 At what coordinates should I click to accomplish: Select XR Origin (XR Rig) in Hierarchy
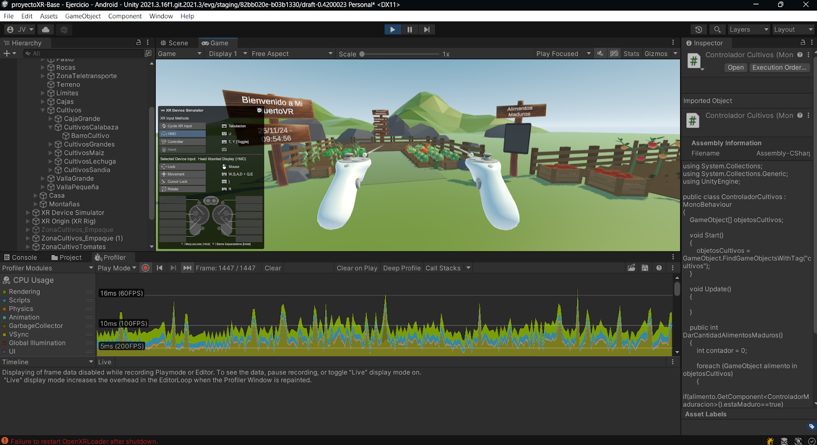(x=68, y=221)
